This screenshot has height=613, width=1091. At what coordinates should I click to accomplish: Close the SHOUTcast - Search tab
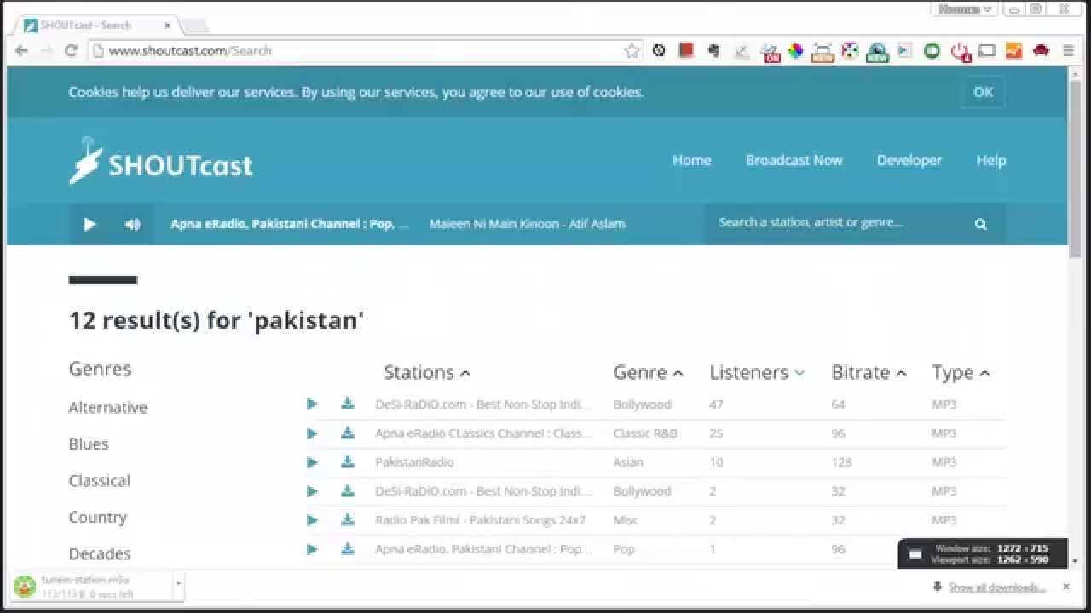[x=167, y=26]
